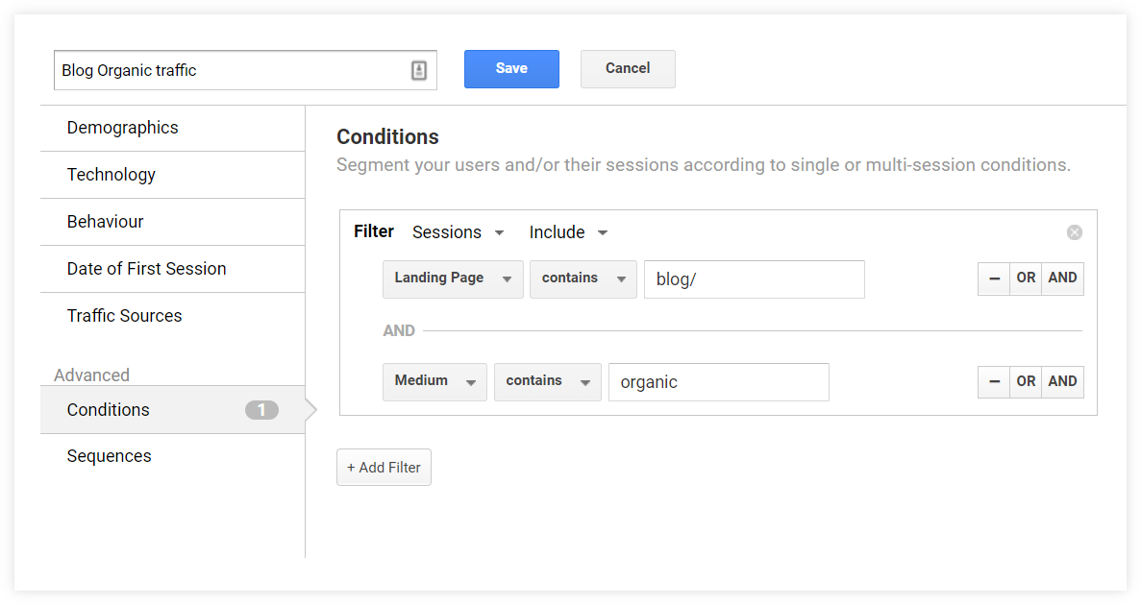Save the Blog Organic traffic segment
The height and width of the screenshot is (605, 1141).
(x=511, y=69)
